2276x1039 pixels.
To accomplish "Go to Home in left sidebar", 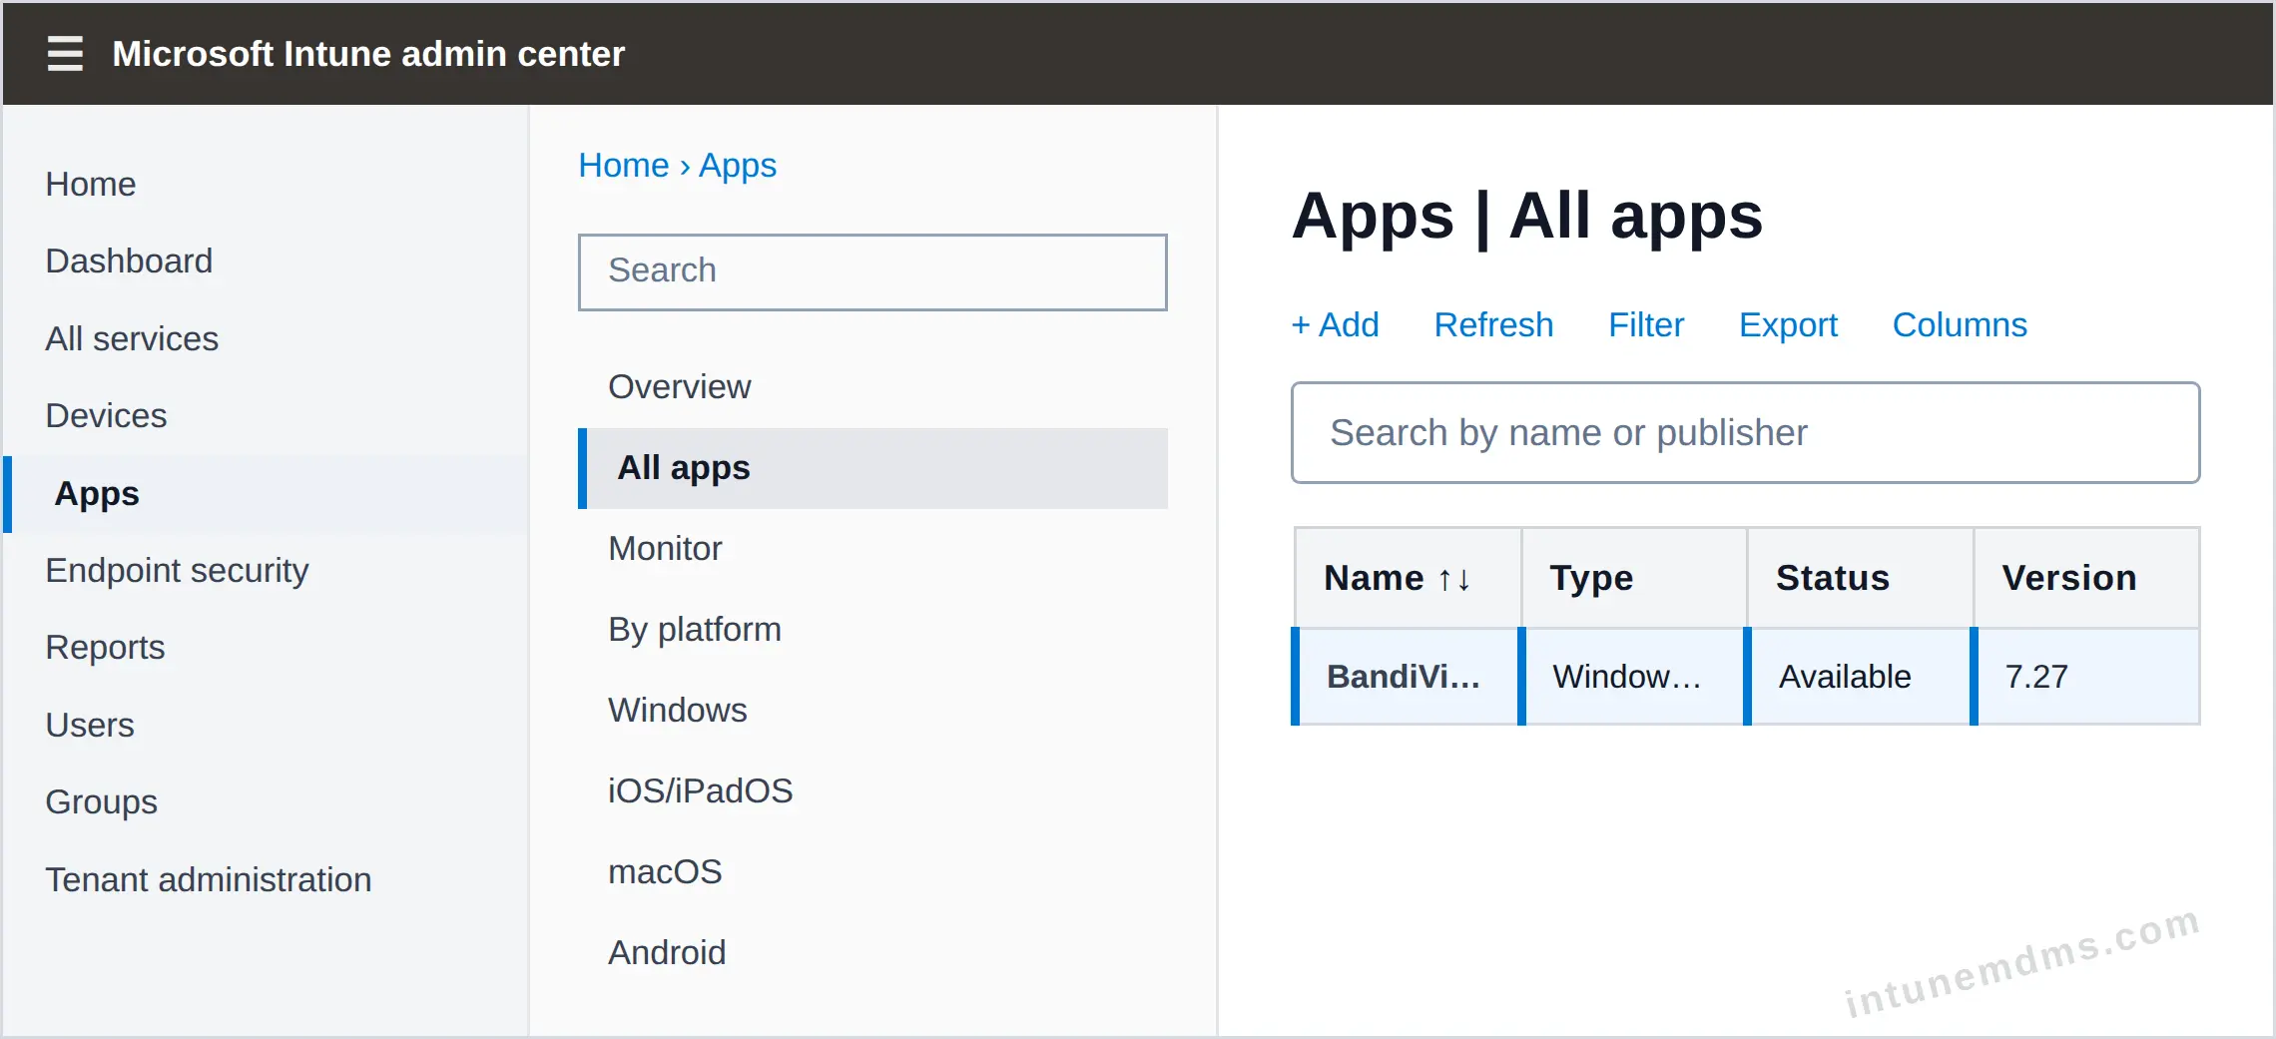I will 91,184.
